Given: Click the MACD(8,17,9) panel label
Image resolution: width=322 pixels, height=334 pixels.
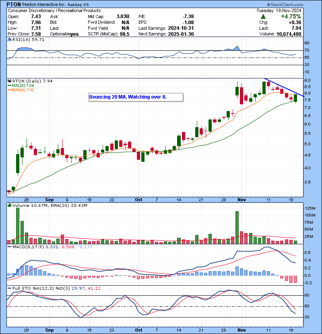Looking at the screenshot, I should pos(28,247).
